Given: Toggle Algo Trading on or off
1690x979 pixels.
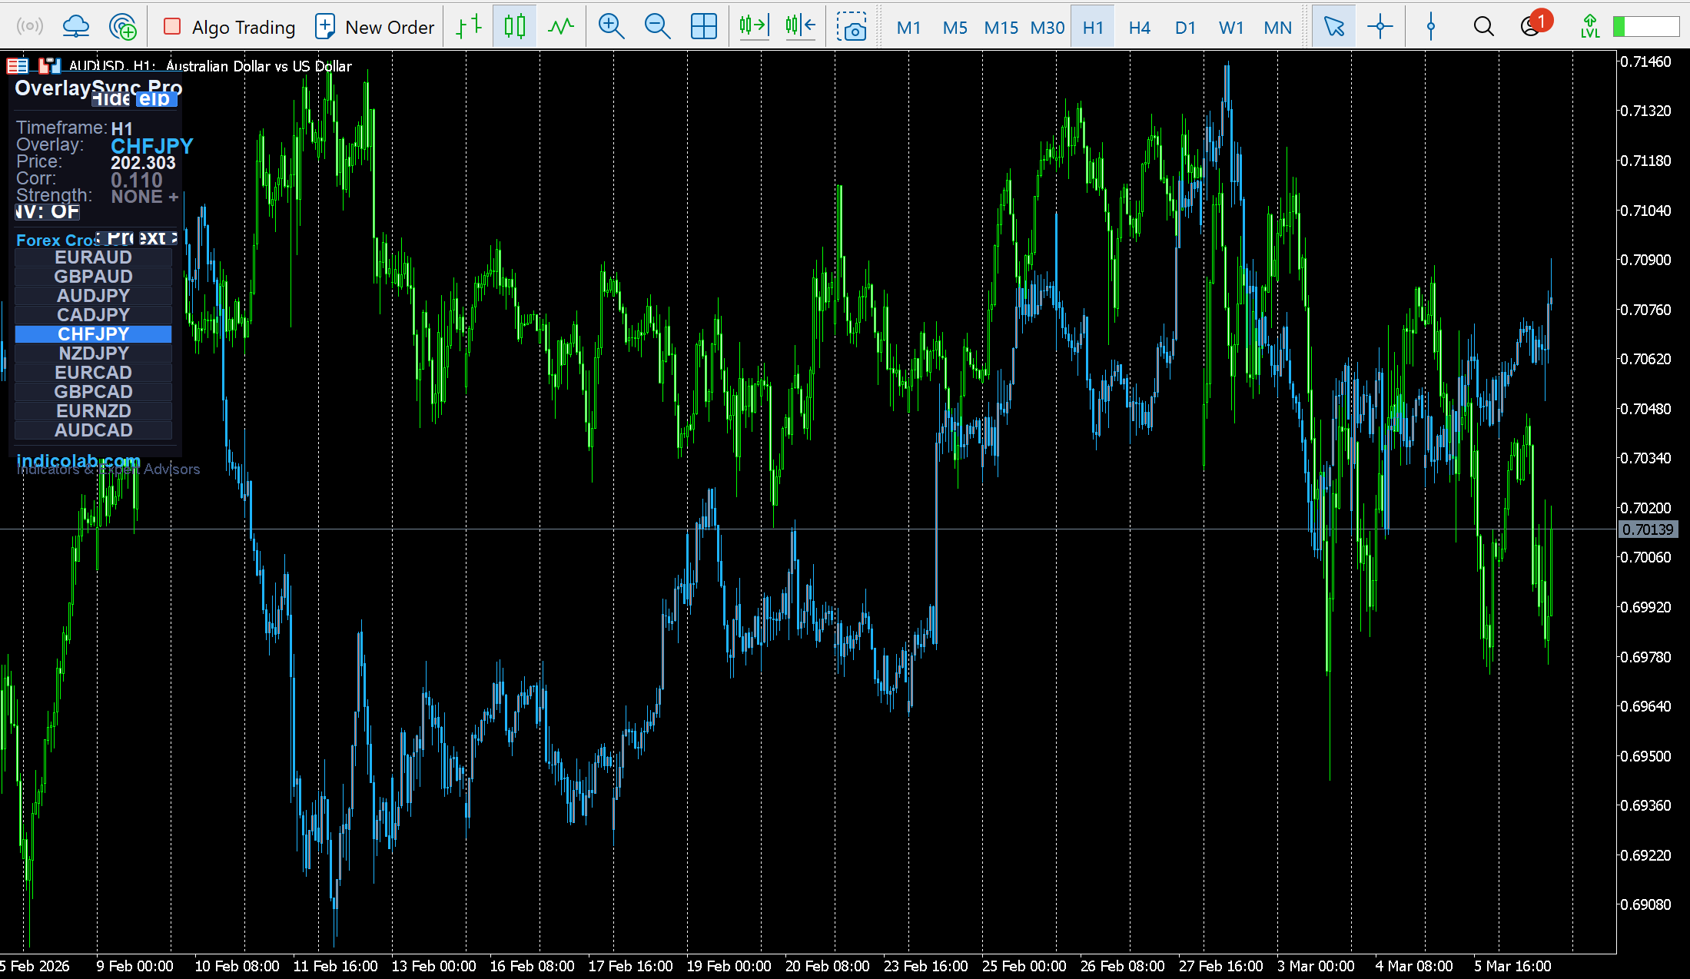Looking at the screenshot, I should pyautogui.click(x=230, y=28).
